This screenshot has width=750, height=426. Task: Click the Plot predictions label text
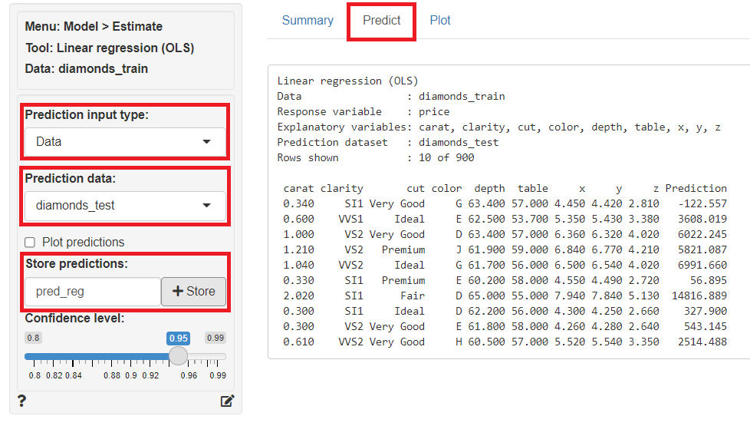point(83,242)
